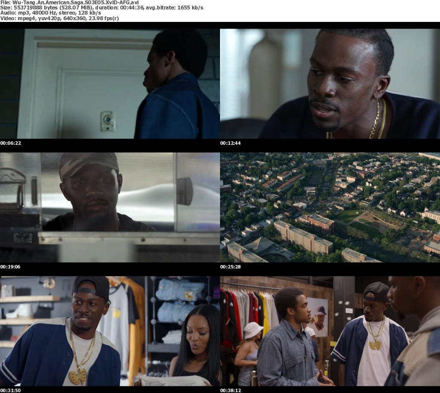
Task: Click the framed wall poster in last frame
Action: point(318,317)
